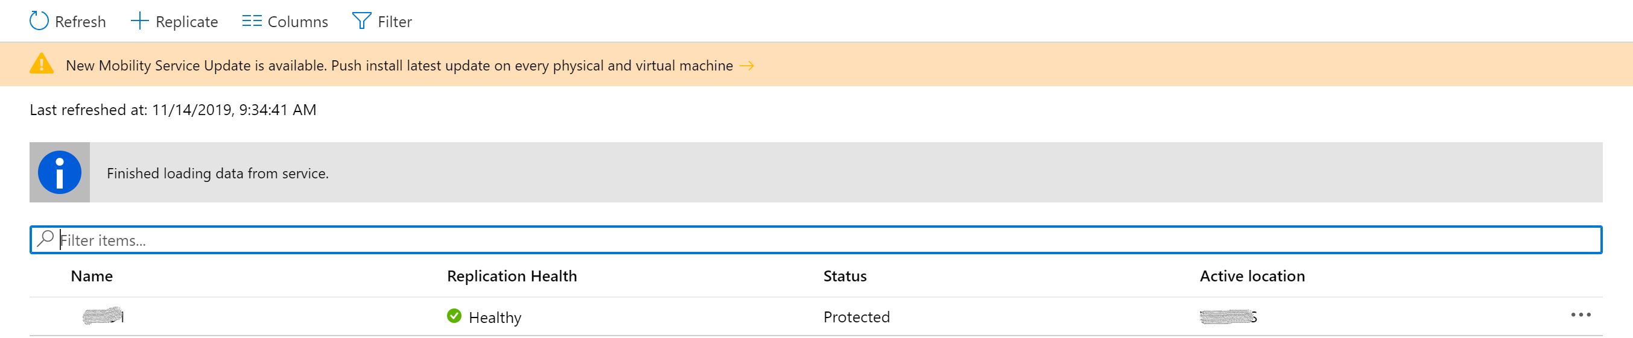Click the funnel Filter icon
Viewport: 1633px width, 338px height.
[x=361, y=21]
